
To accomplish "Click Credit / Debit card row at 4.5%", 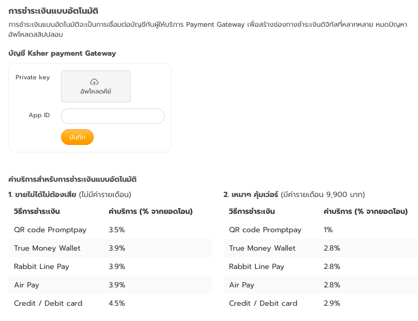I will tap(111, 303).
